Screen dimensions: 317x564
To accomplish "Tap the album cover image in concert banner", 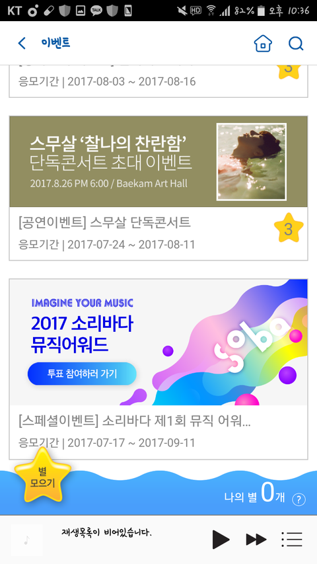I will pos(252,162).
